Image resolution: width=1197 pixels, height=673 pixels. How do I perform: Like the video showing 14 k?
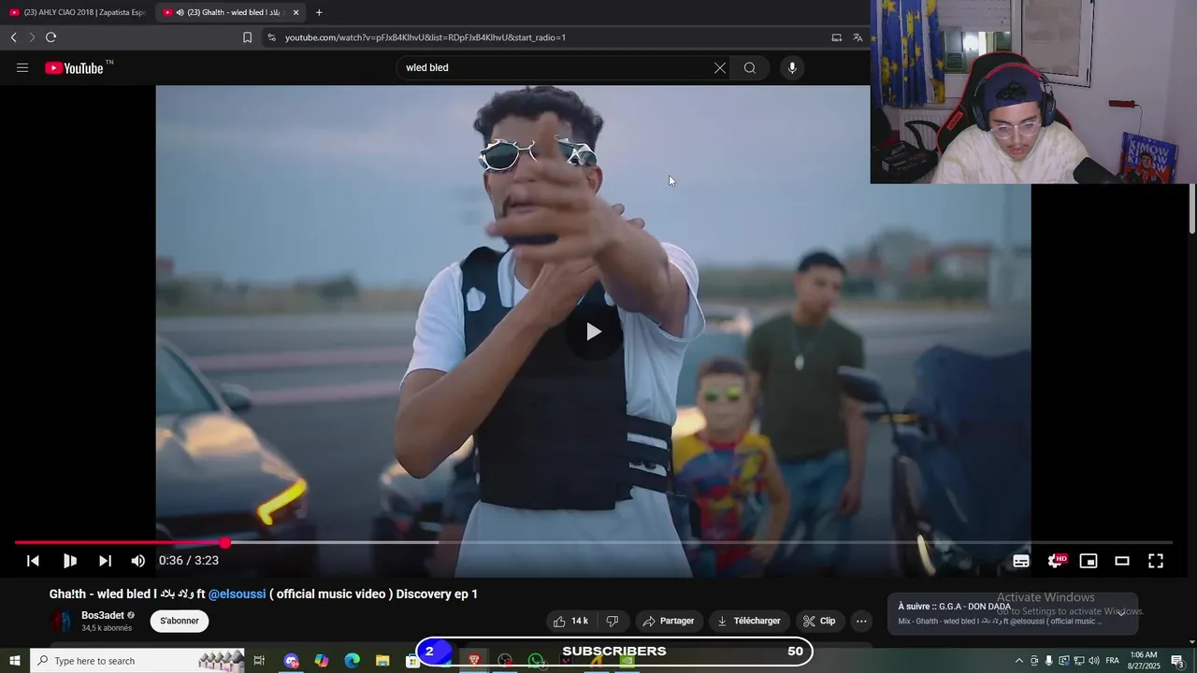(x=570, y=621)
